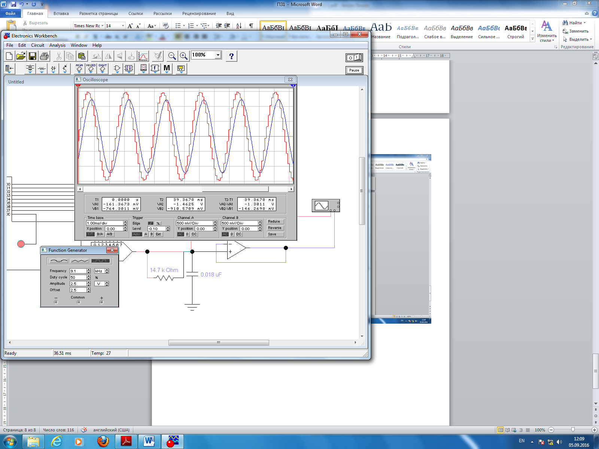
Task: Set Channel A coupling to DC
Action: [x=194, y=234]
